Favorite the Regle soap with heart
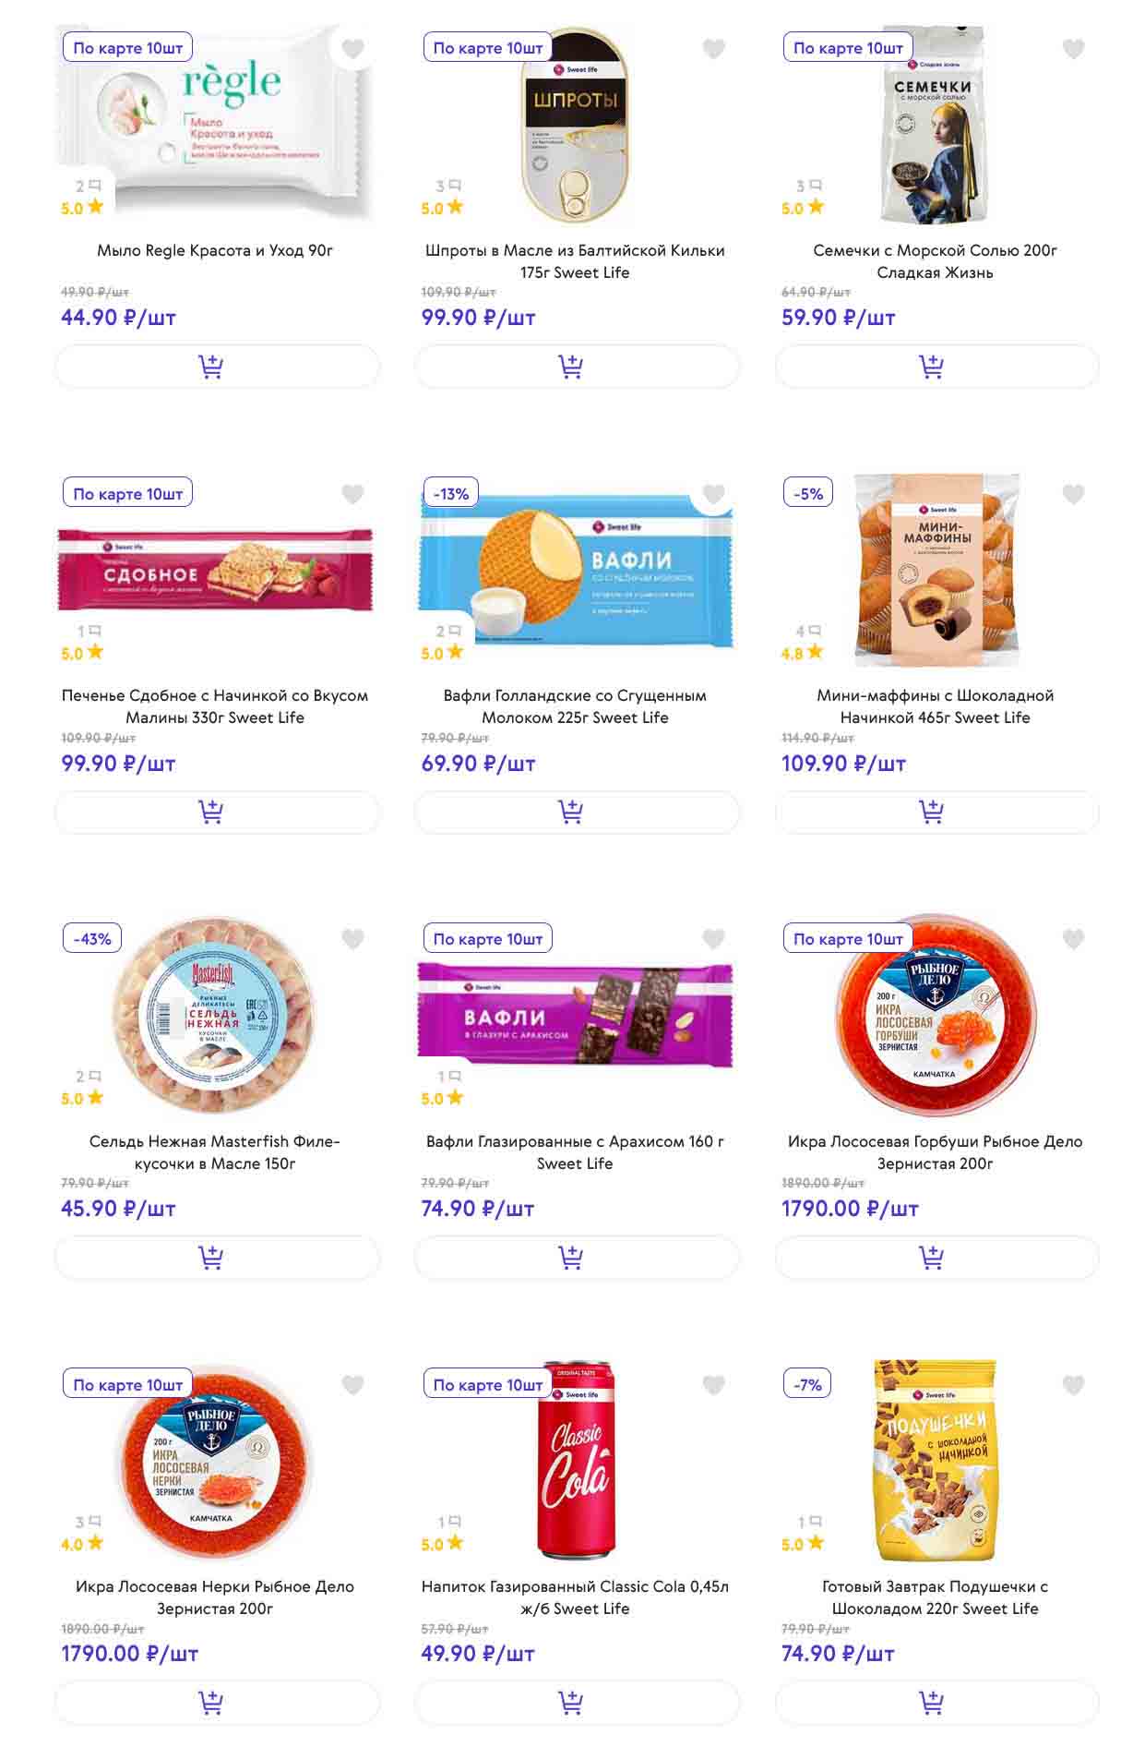Image resolution: width=1133 pixels, height=1759 pixels. click(x=353, y=48)
